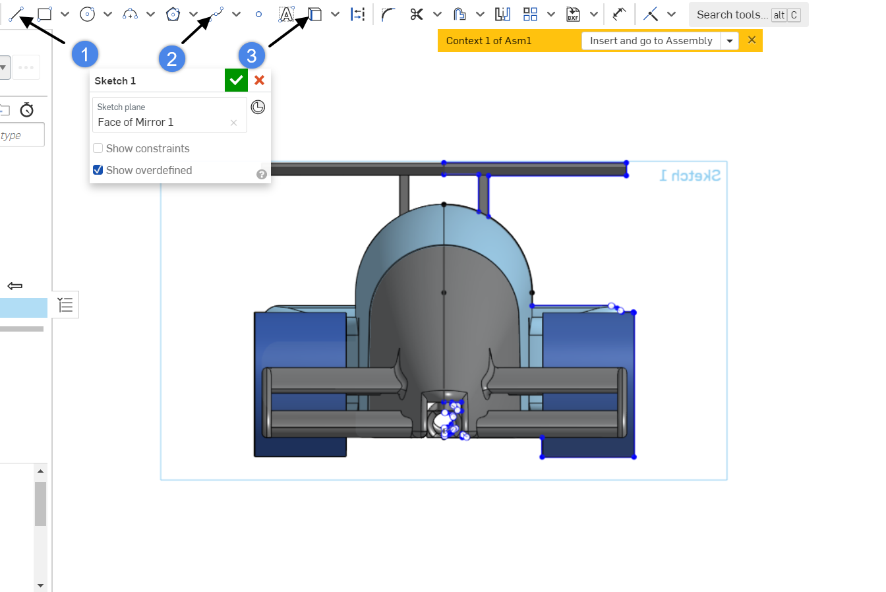
Task: Select the Text sketch tool
Action: point(286,14)
